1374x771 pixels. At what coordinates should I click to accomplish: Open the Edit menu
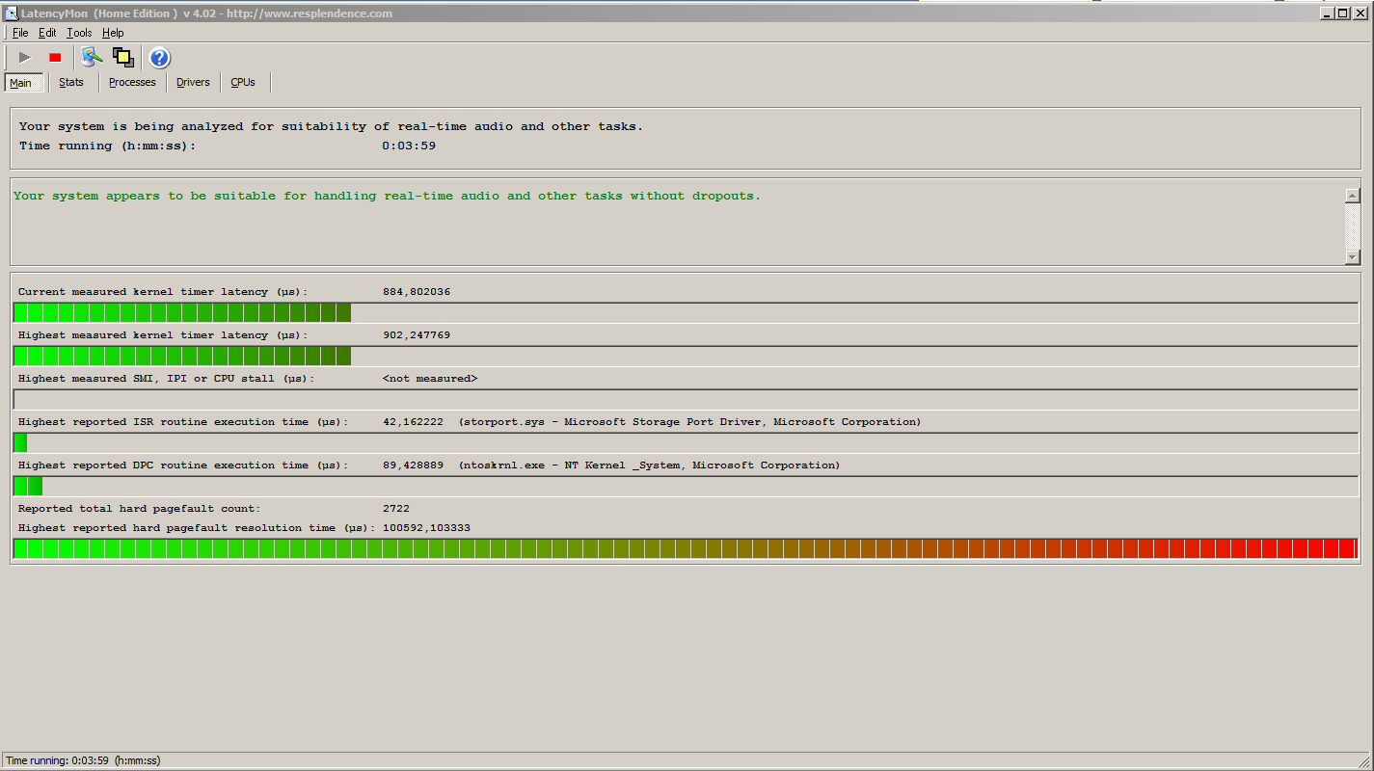(47, 33)
